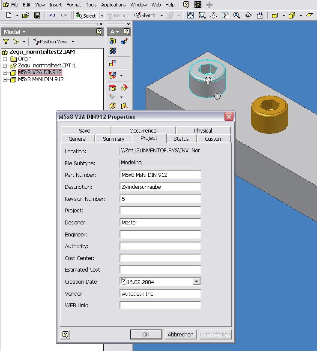Screen dimensions: 317x351
Task: Click the Save disk icon
Action: (x=37, y=15)
